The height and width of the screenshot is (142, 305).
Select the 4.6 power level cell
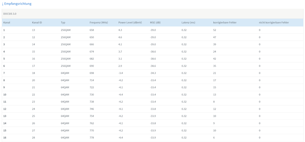point(120,37)
